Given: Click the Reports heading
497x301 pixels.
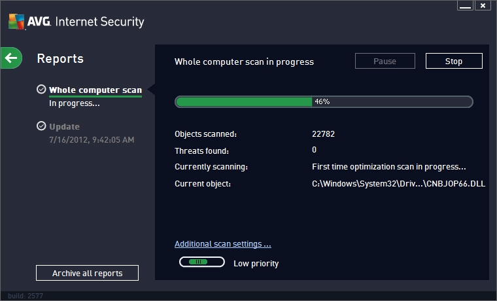Looking at the screenshot, I should (x=60, y=59).
